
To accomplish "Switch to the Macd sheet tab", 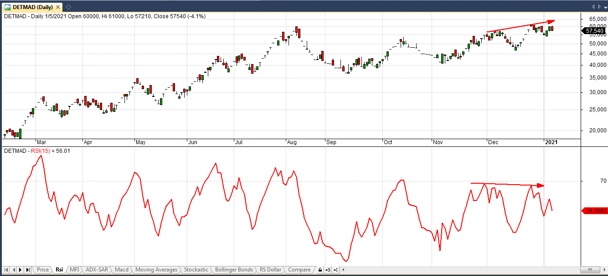I will (x=121, y=270).
